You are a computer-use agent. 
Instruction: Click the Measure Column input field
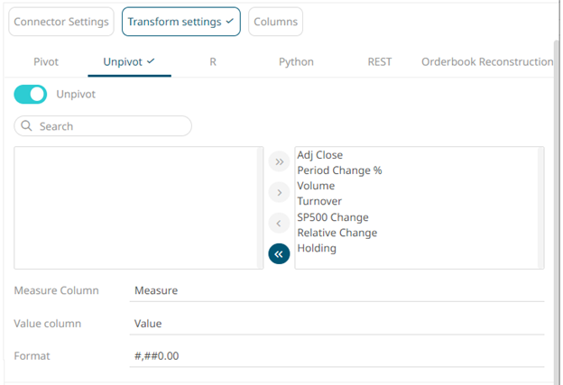[337, 291]
